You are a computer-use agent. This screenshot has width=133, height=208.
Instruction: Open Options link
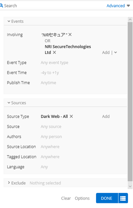pos(82,198)
